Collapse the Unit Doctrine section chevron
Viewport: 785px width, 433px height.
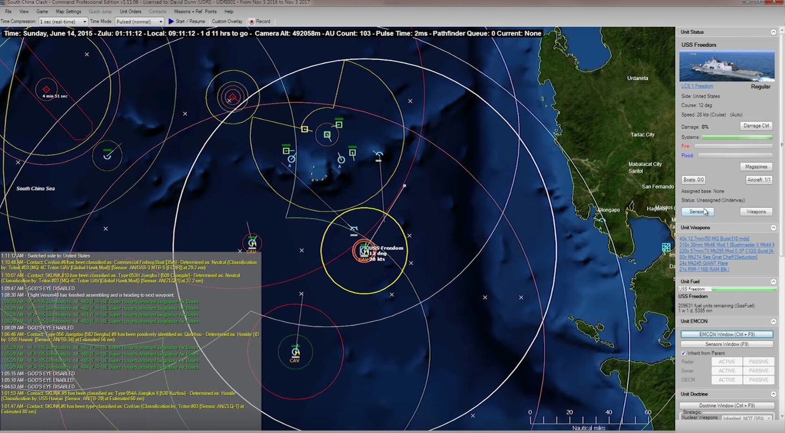coord(773,394)
